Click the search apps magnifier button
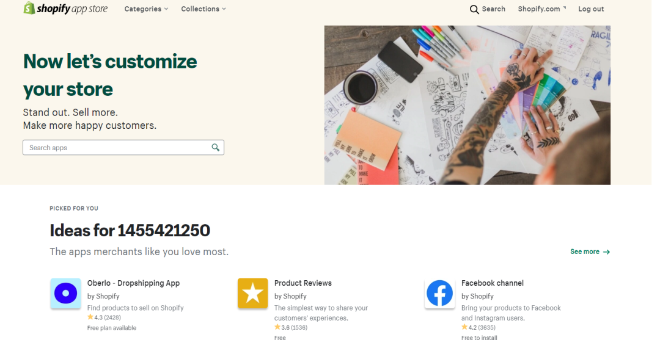 pos(215,147)
